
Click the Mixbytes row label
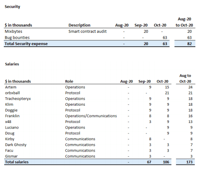tap(14, 31)
